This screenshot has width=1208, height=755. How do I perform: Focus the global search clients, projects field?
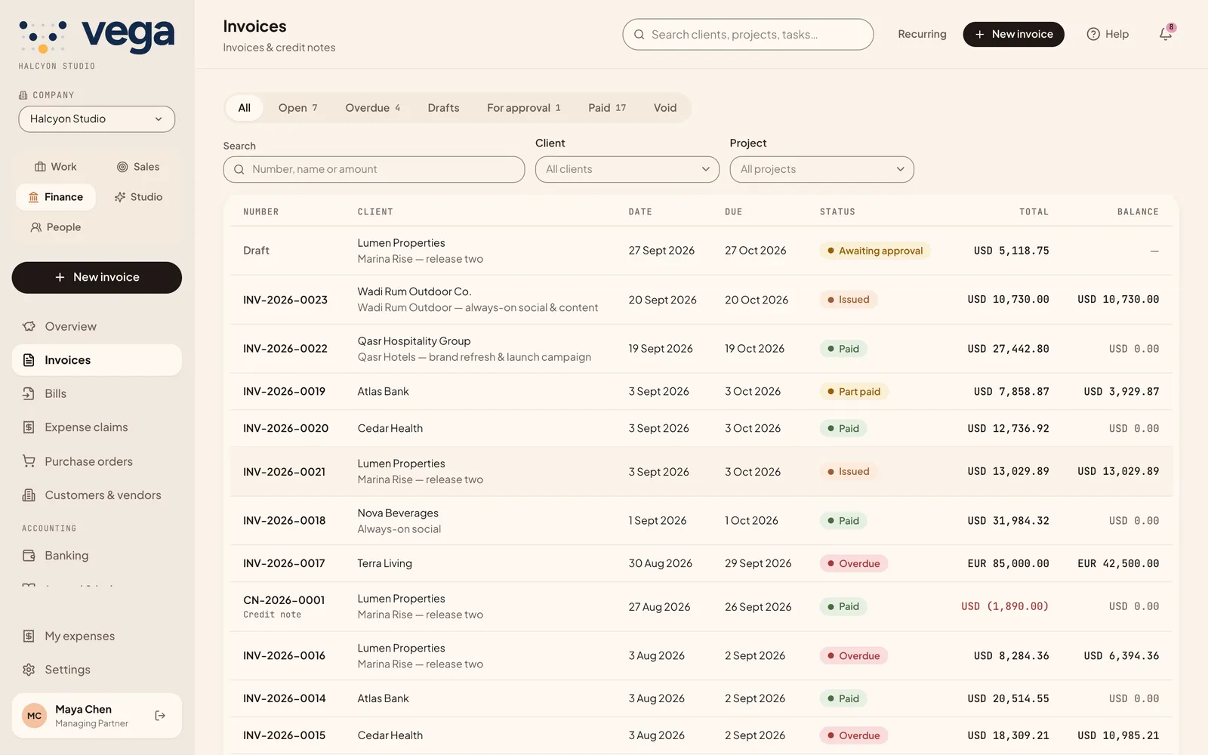point(747,35)
